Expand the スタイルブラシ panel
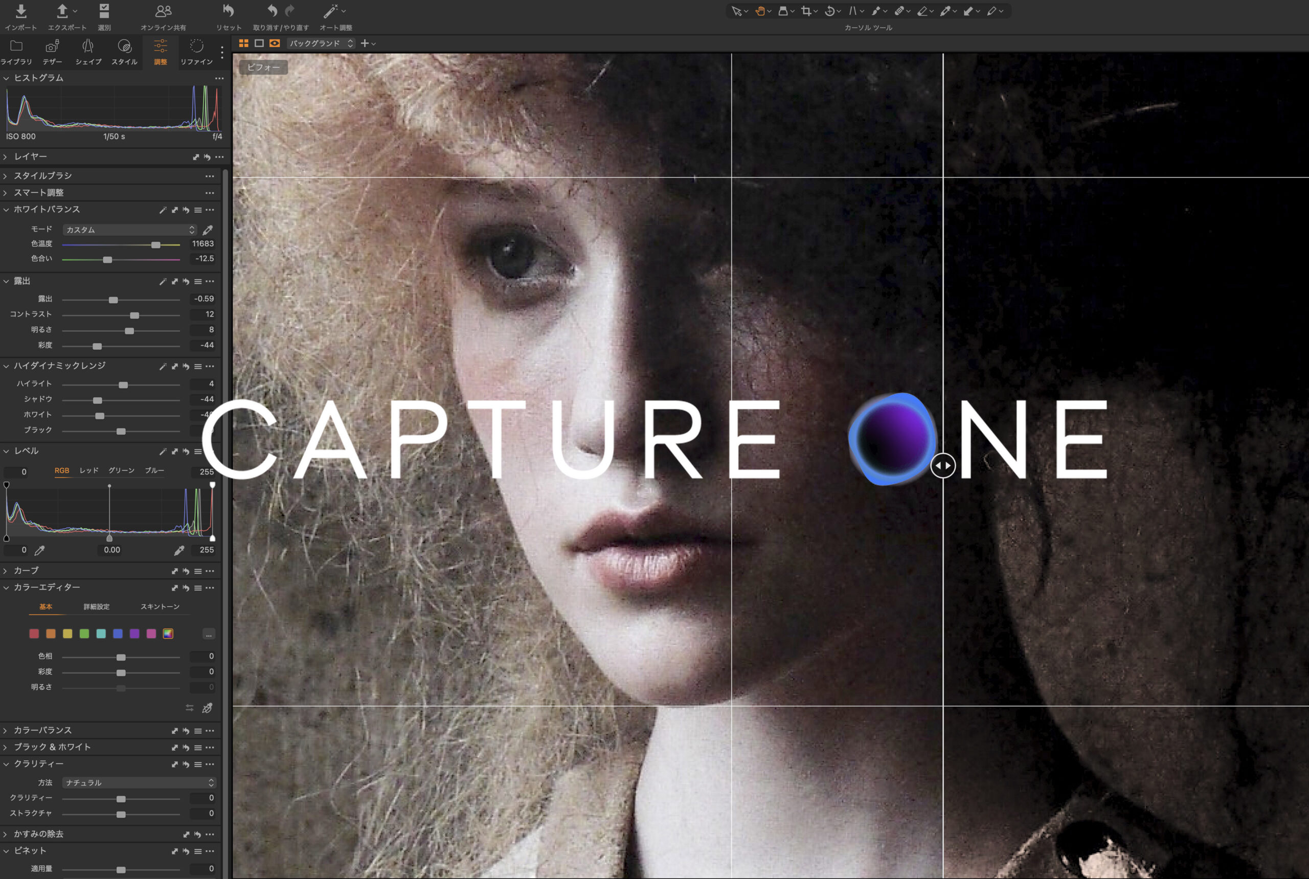 [5, 176]
